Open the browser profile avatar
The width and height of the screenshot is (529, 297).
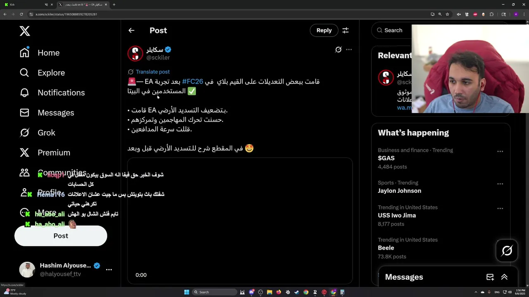click(x=515, y=14)
